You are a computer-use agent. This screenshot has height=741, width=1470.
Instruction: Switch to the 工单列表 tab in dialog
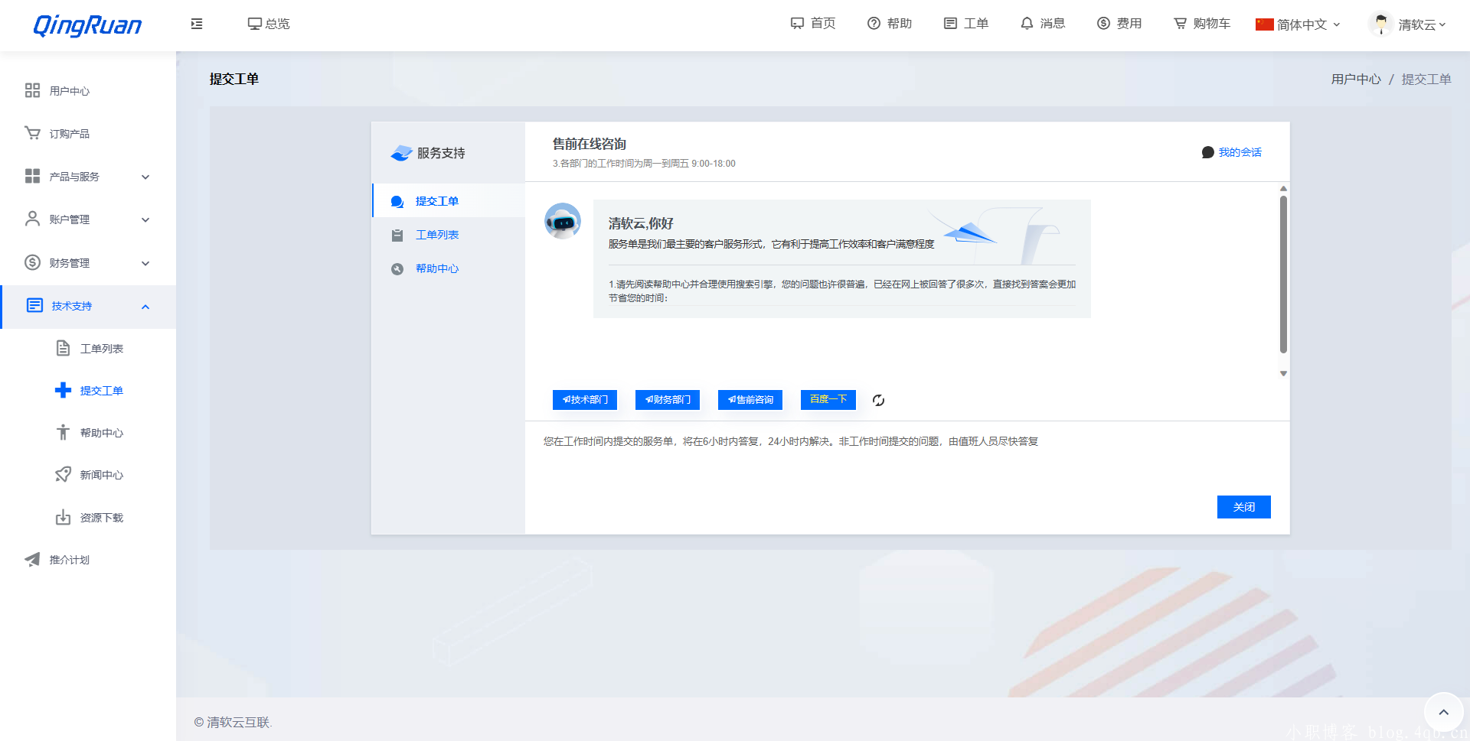click(x=436, y=235)
